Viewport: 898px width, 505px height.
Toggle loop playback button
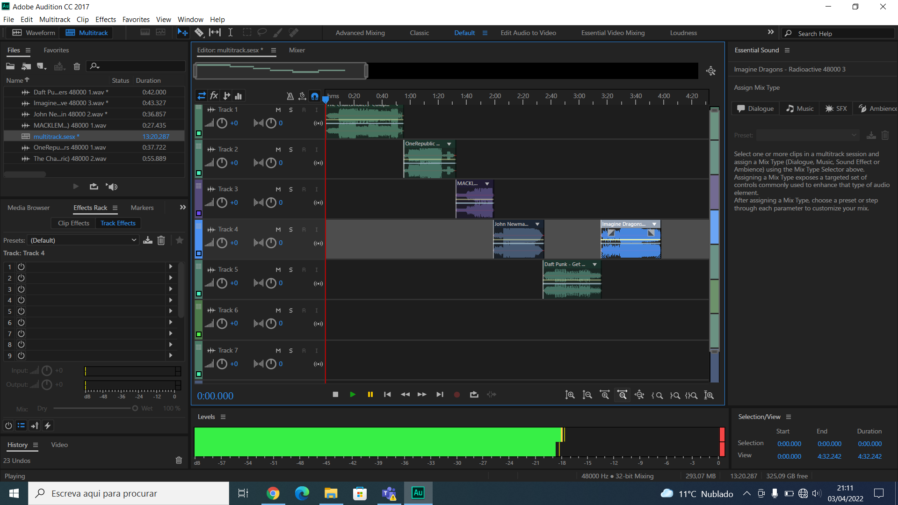[x=474, y=395]
